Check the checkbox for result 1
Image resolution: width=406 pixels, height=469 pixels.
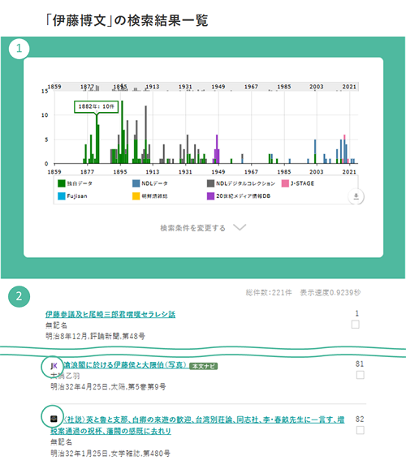356,325
